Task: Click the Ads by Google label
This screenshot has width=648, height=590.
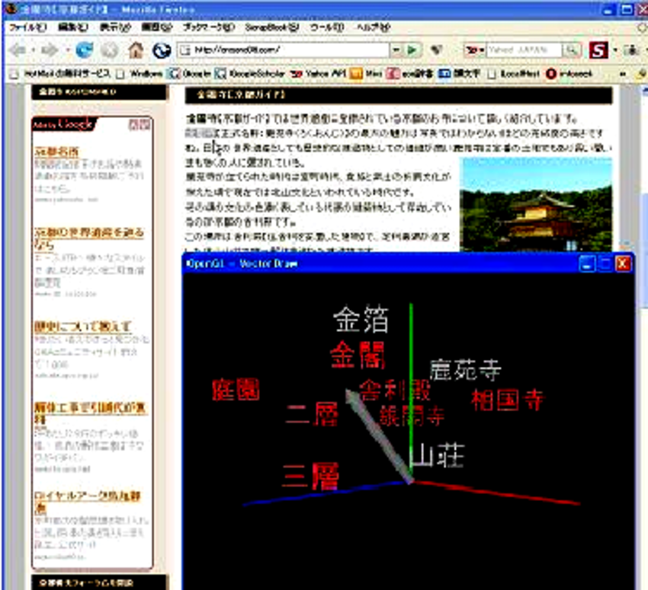Action: tap(63, 124)
